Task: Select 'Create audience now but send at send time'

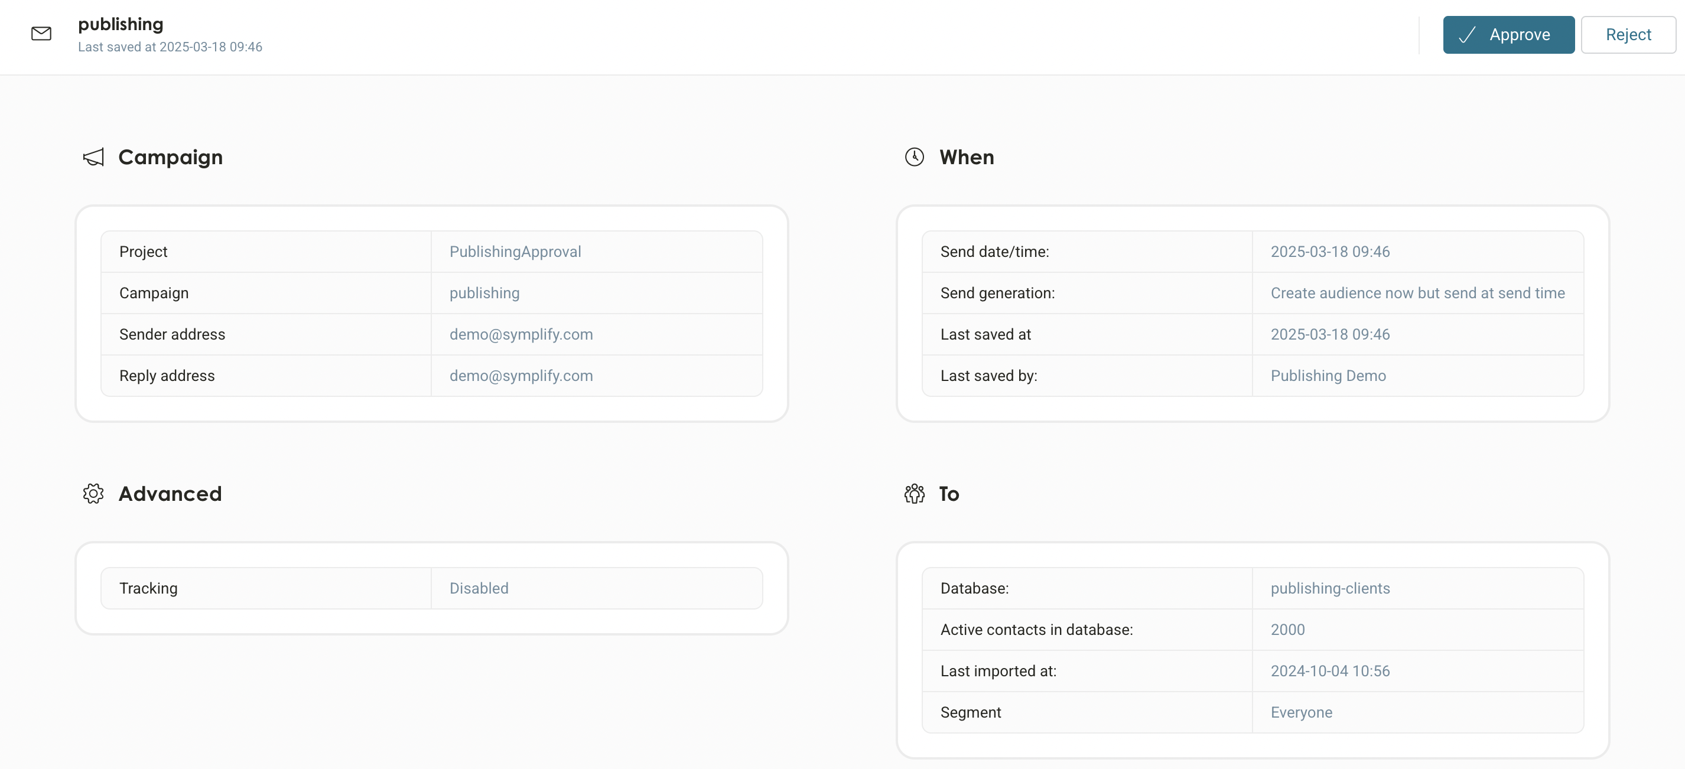Action: point(1417,293)
